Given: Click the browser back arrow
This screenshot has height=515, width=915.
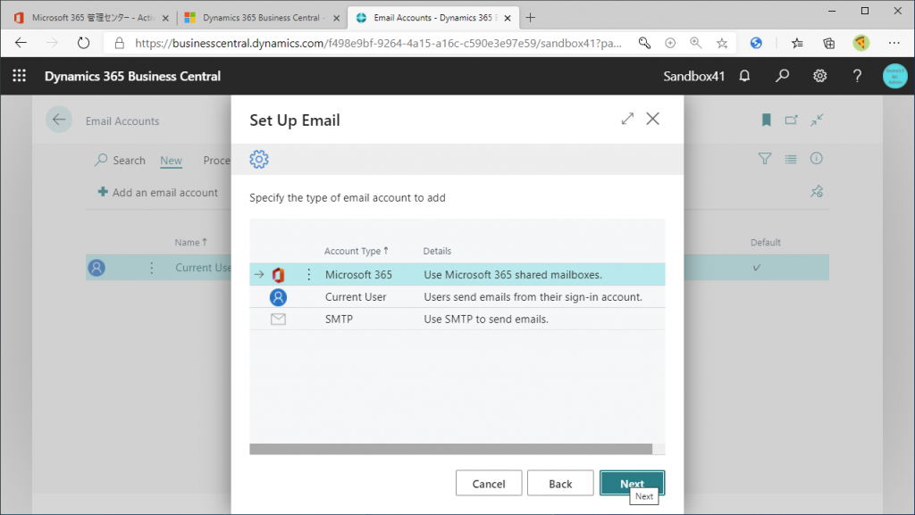Looking at the screenshot, I should pos(21,43).
